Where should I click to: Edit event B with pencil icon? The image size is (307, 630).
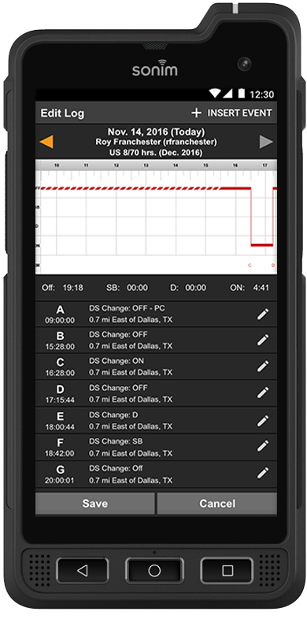coord(263,340)
